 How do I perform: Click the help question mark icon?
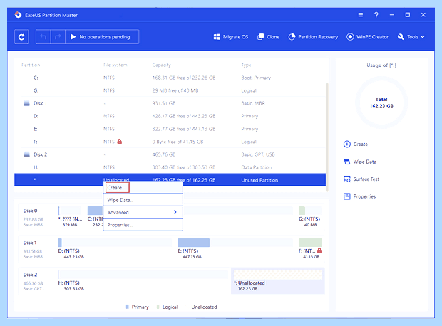click(x=376, y=15)
